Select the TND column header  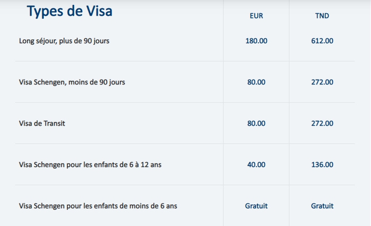tap(322, 16)
